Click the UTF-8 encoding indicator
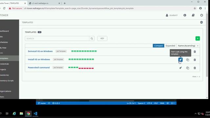Image resolution: width=210 pixels, height=118 pixels. (150, 103)
